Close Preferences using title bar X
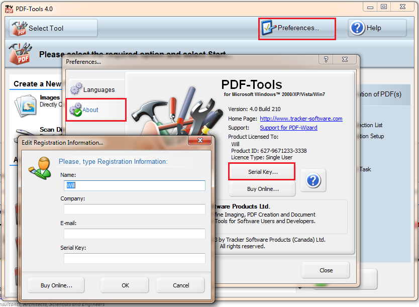The height and width of the screenshot is (307, 419). coord(345,59)
